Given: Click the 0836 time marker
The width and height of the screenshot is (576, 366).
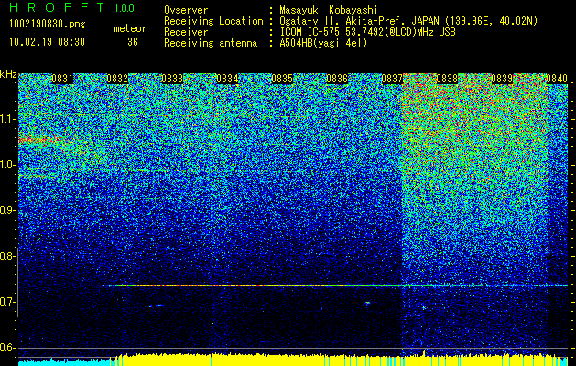Looking at the screenshot, I should pyautogui.click(x=337, y=79).
